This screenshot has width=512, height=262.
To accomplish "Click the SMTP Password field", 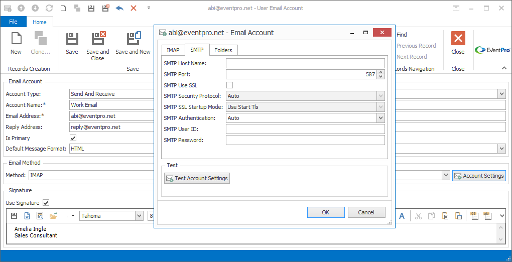I will 305,140.
